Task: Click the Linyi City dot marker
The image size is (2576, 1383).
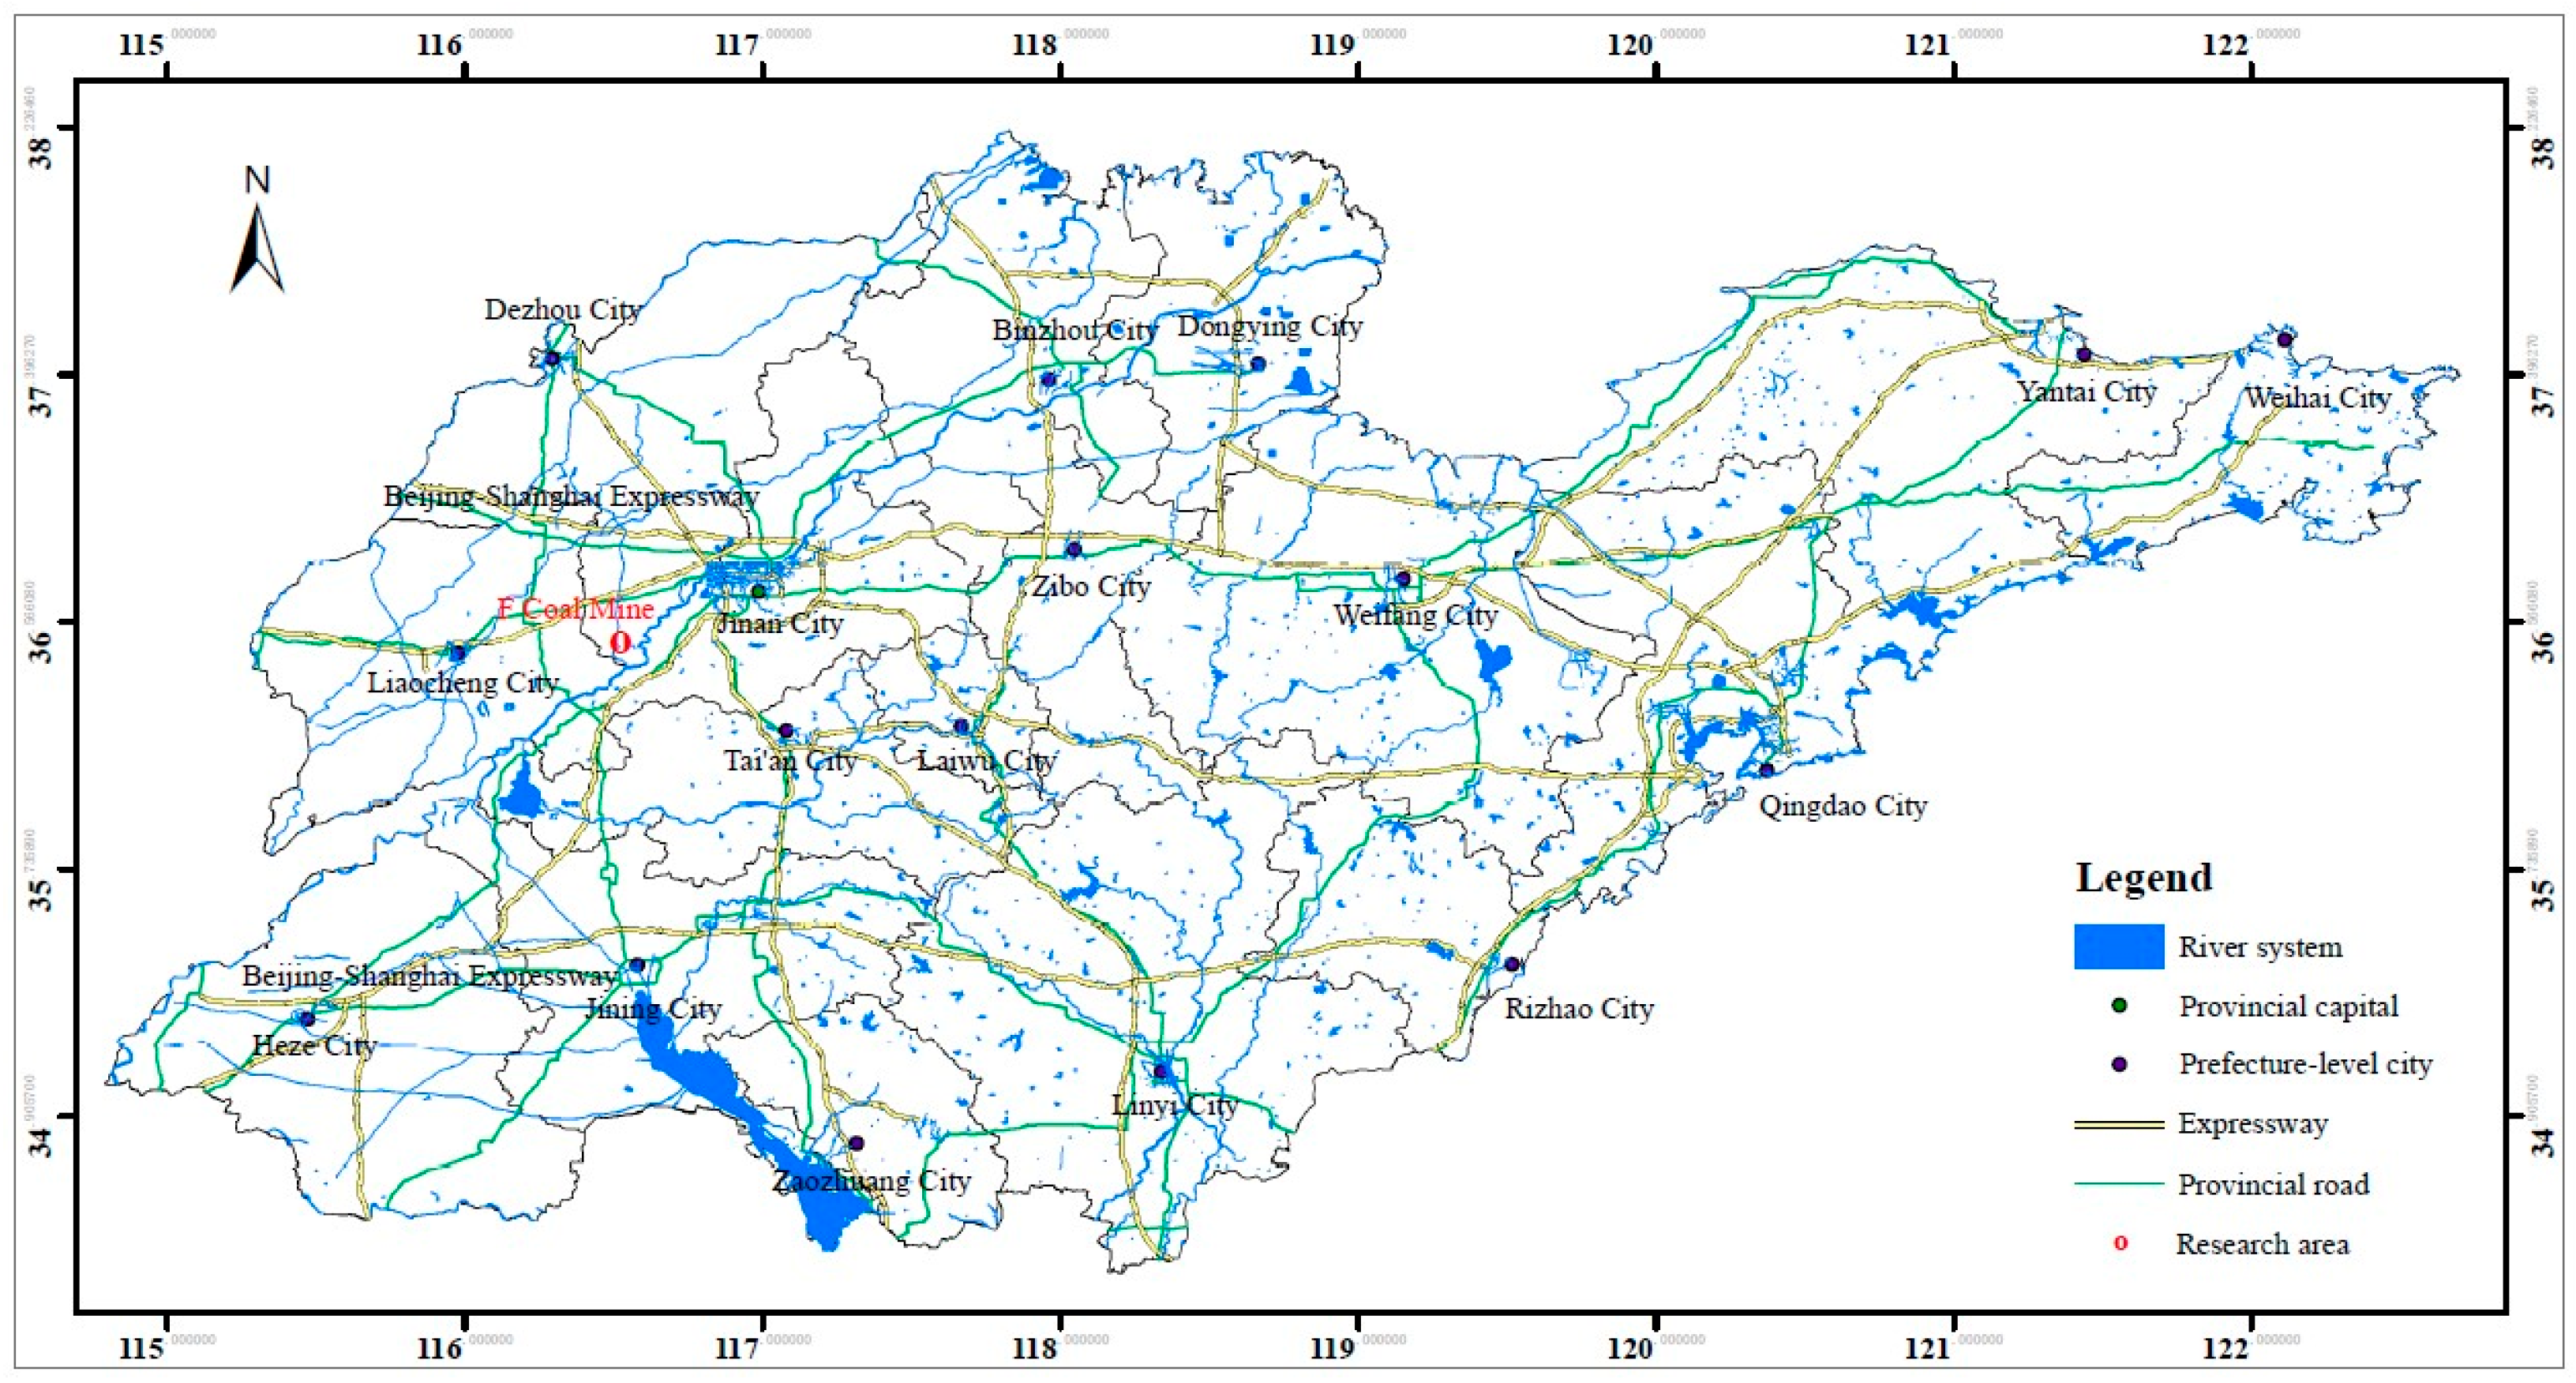Action: click(1160, 1071)
